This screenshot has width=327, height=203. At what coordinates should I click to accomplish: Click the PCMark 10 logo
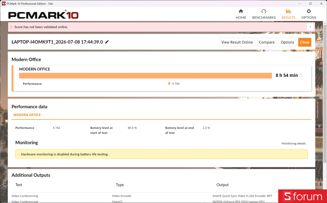pos(43,15)
